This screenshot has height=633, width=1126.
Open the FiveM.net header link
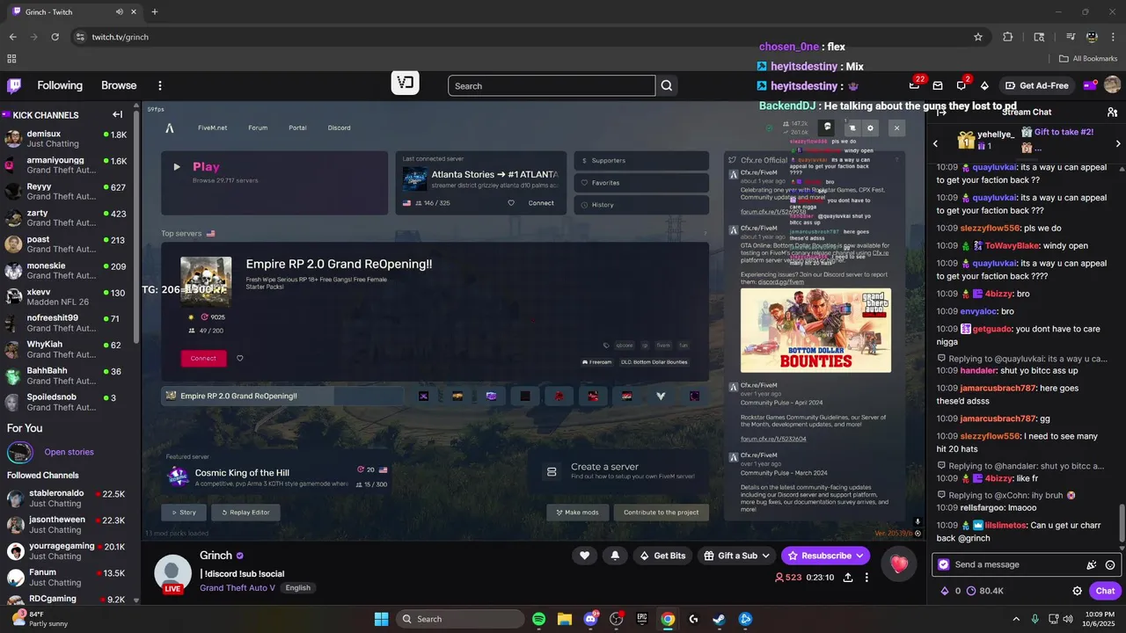tap(212, 127)
